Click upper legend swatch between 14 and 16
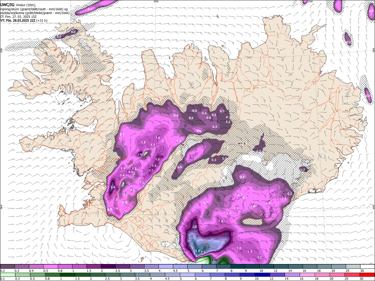The width and height of the screenshot is (375, 281). (x=295, y=266)
